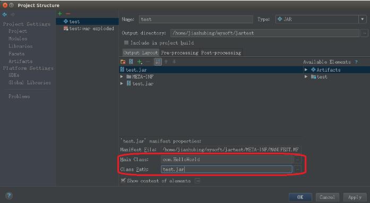The width and height of the screenshot is (370, 203).
Task: Open the Global Libraries page
Action: pyautogui.click(x=30, y=83)
